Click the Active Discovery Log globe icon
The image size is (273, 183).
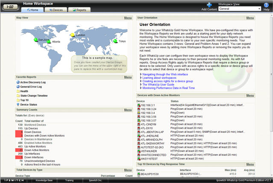click(x=18, y=82)
